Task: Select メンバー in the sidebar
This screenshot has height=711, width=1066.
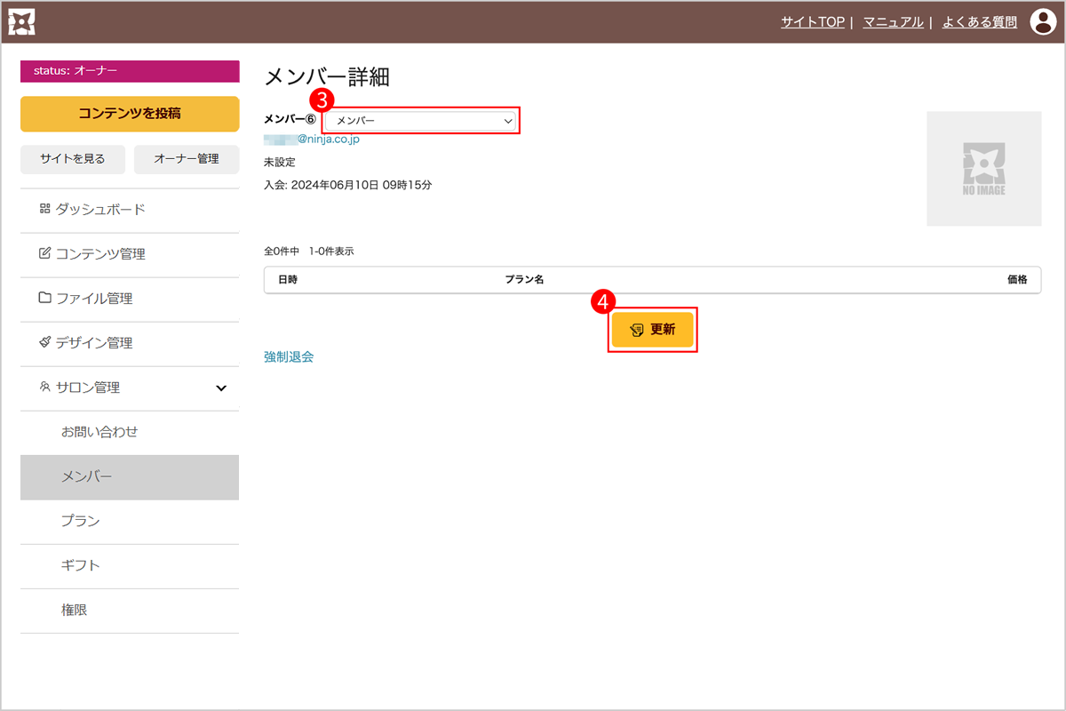Action: click(87, 477)
